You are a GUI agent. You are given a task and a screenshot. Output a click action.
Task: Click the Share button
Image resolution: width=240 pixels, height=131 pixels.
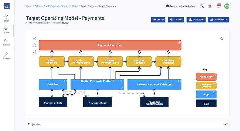158,20
